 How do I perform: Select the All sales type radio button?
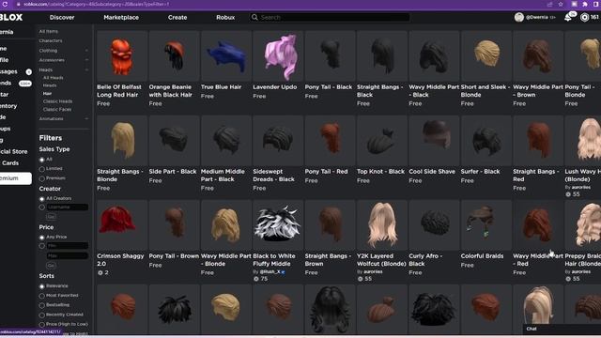tap(41, 160)
